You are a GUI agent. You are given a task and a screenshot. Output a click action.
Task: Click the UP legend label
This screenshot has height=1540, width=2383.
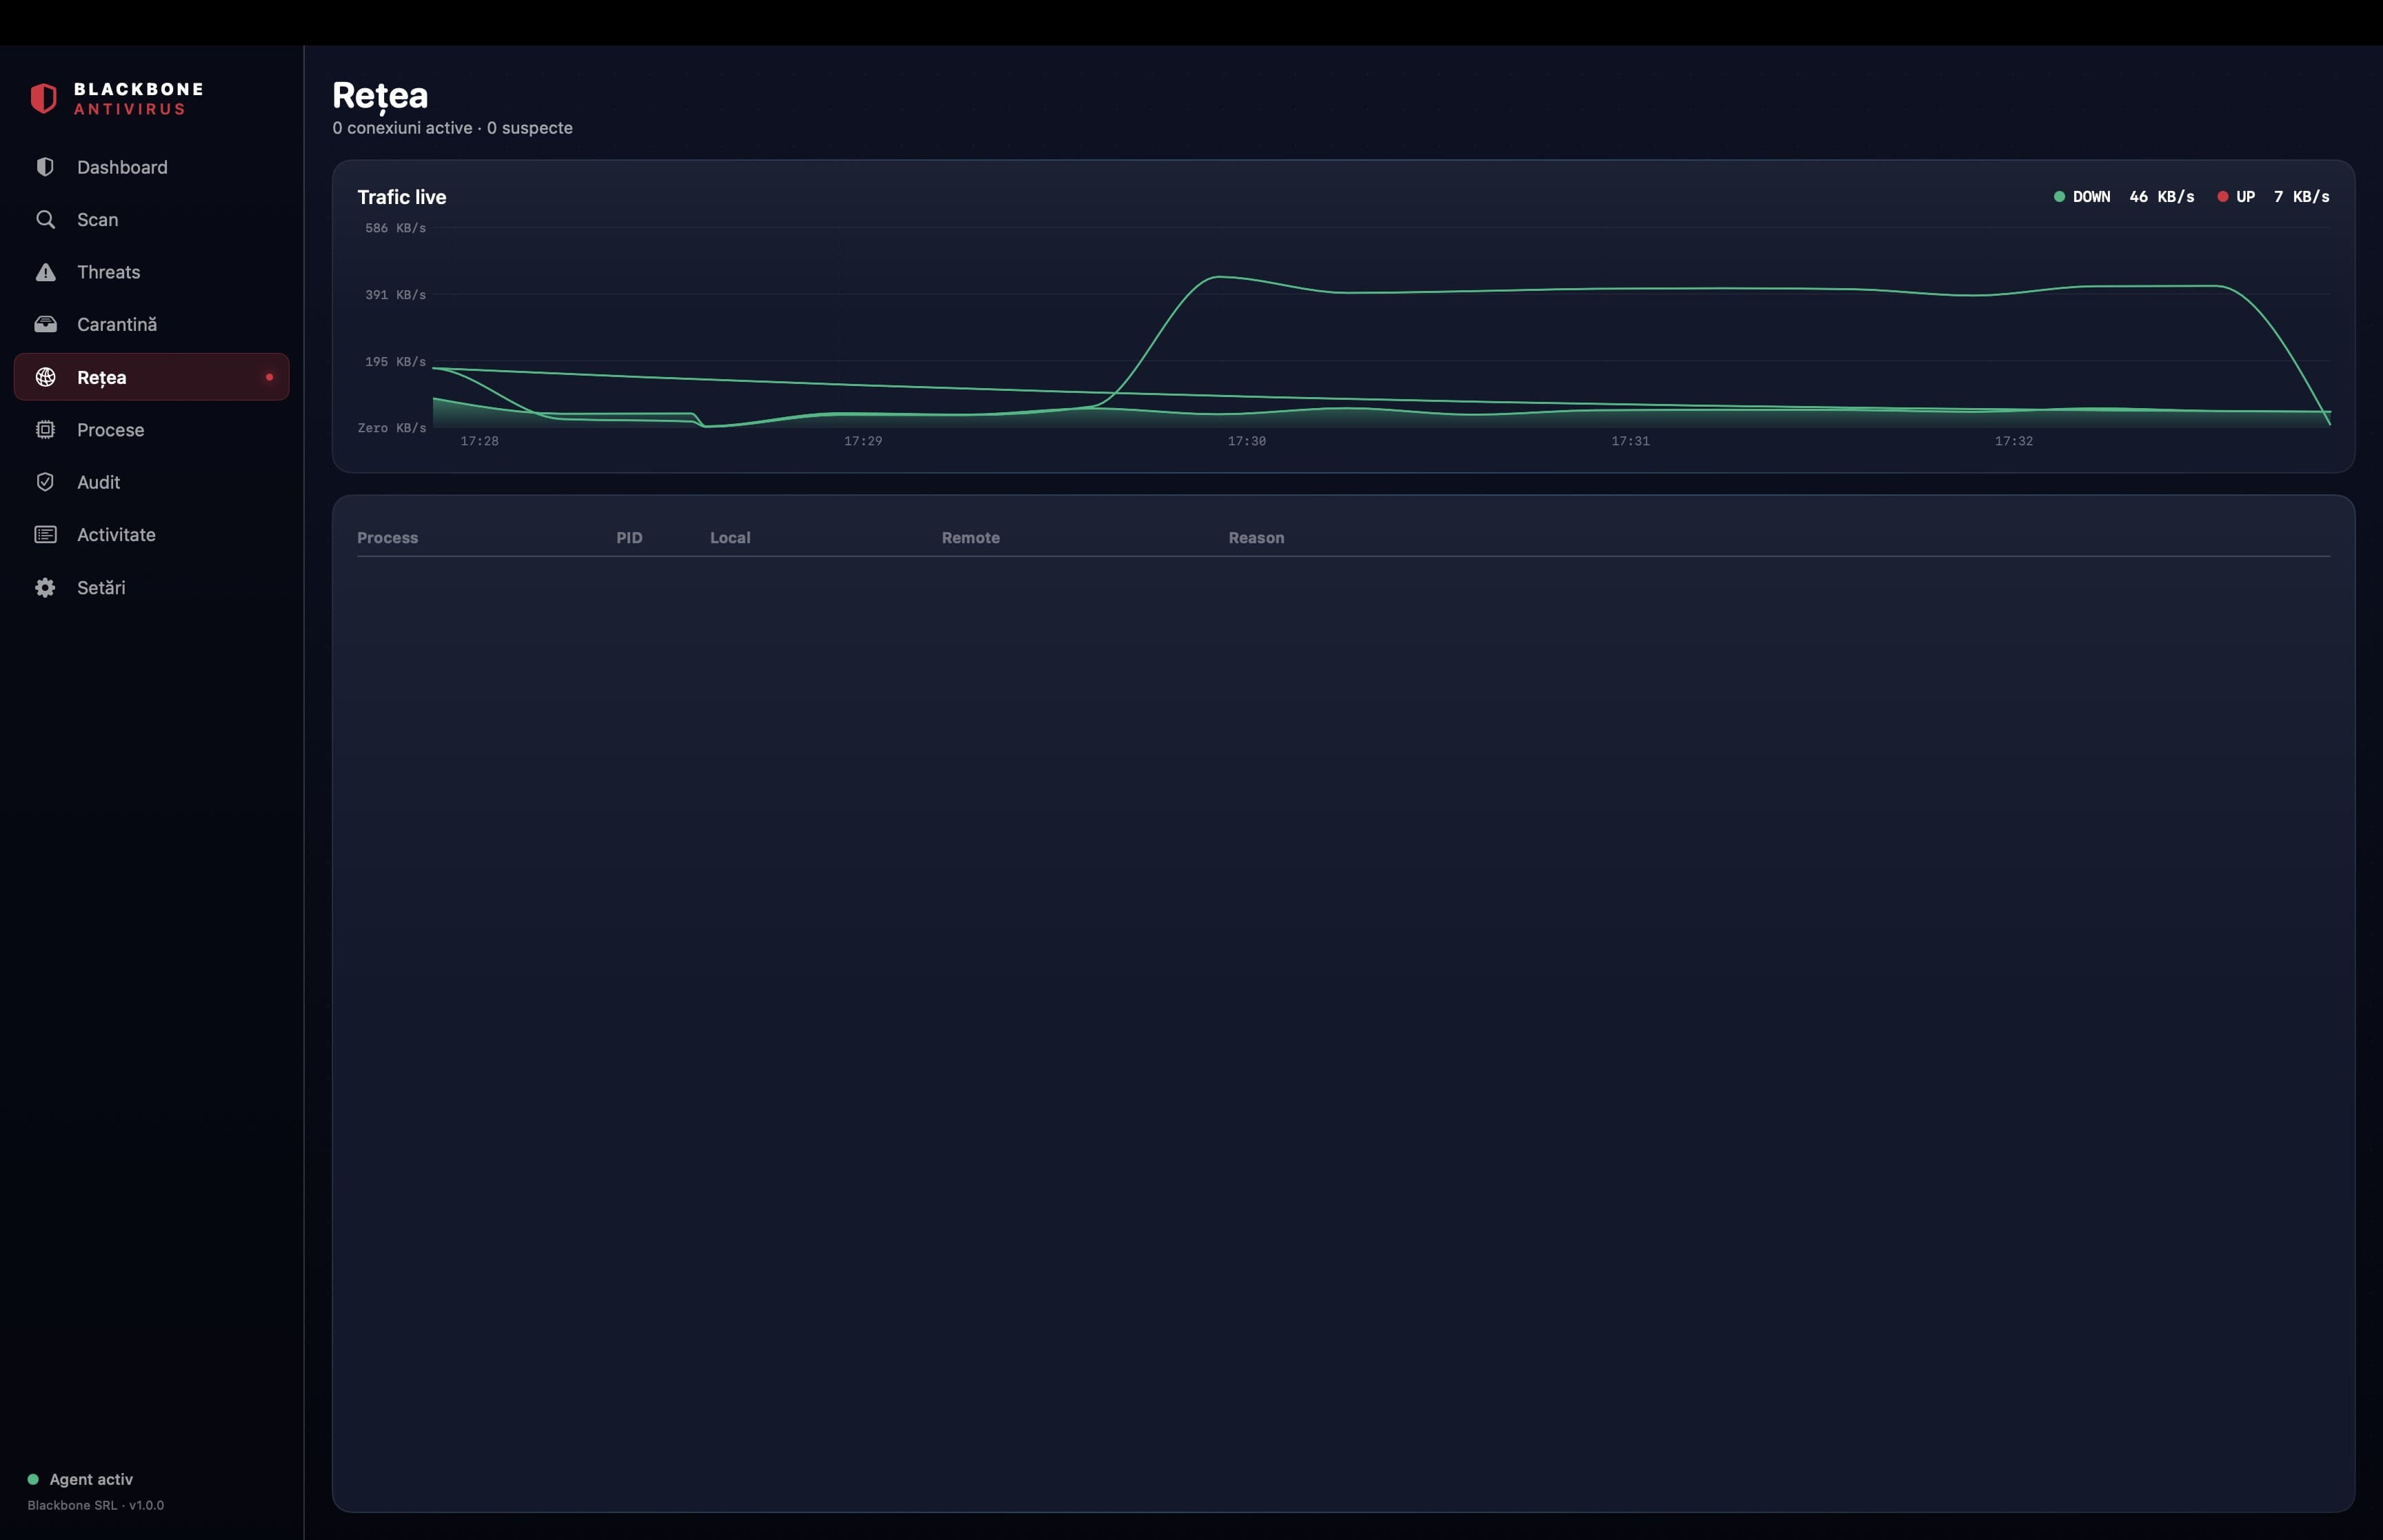click(2246, 196)
